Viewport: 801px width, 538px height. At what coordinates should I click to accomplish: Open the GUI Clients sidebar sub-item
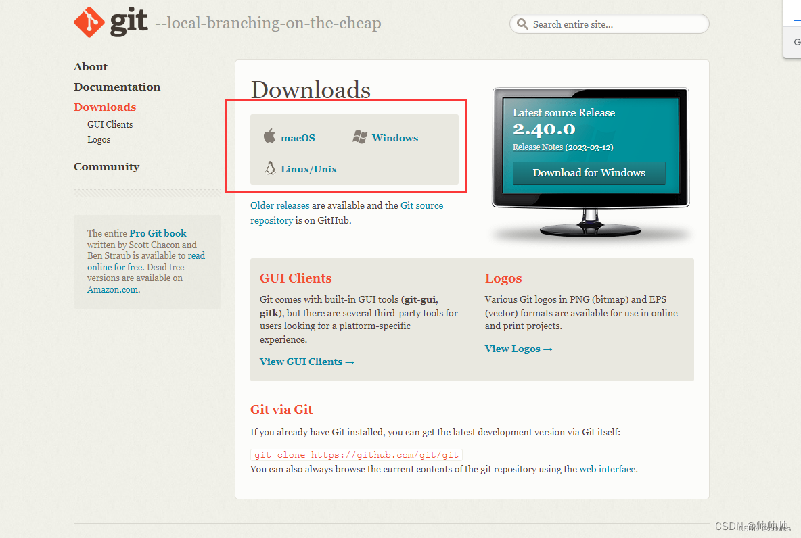tap(110, 124)
